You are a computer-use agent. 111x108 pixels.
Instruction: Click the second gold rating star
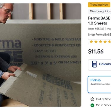pos(96,42)
